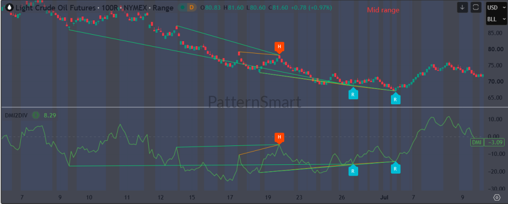Click the 80.00 price axis label
The width and height of the screenshot is (508, 204).
(x=495, y=49)
